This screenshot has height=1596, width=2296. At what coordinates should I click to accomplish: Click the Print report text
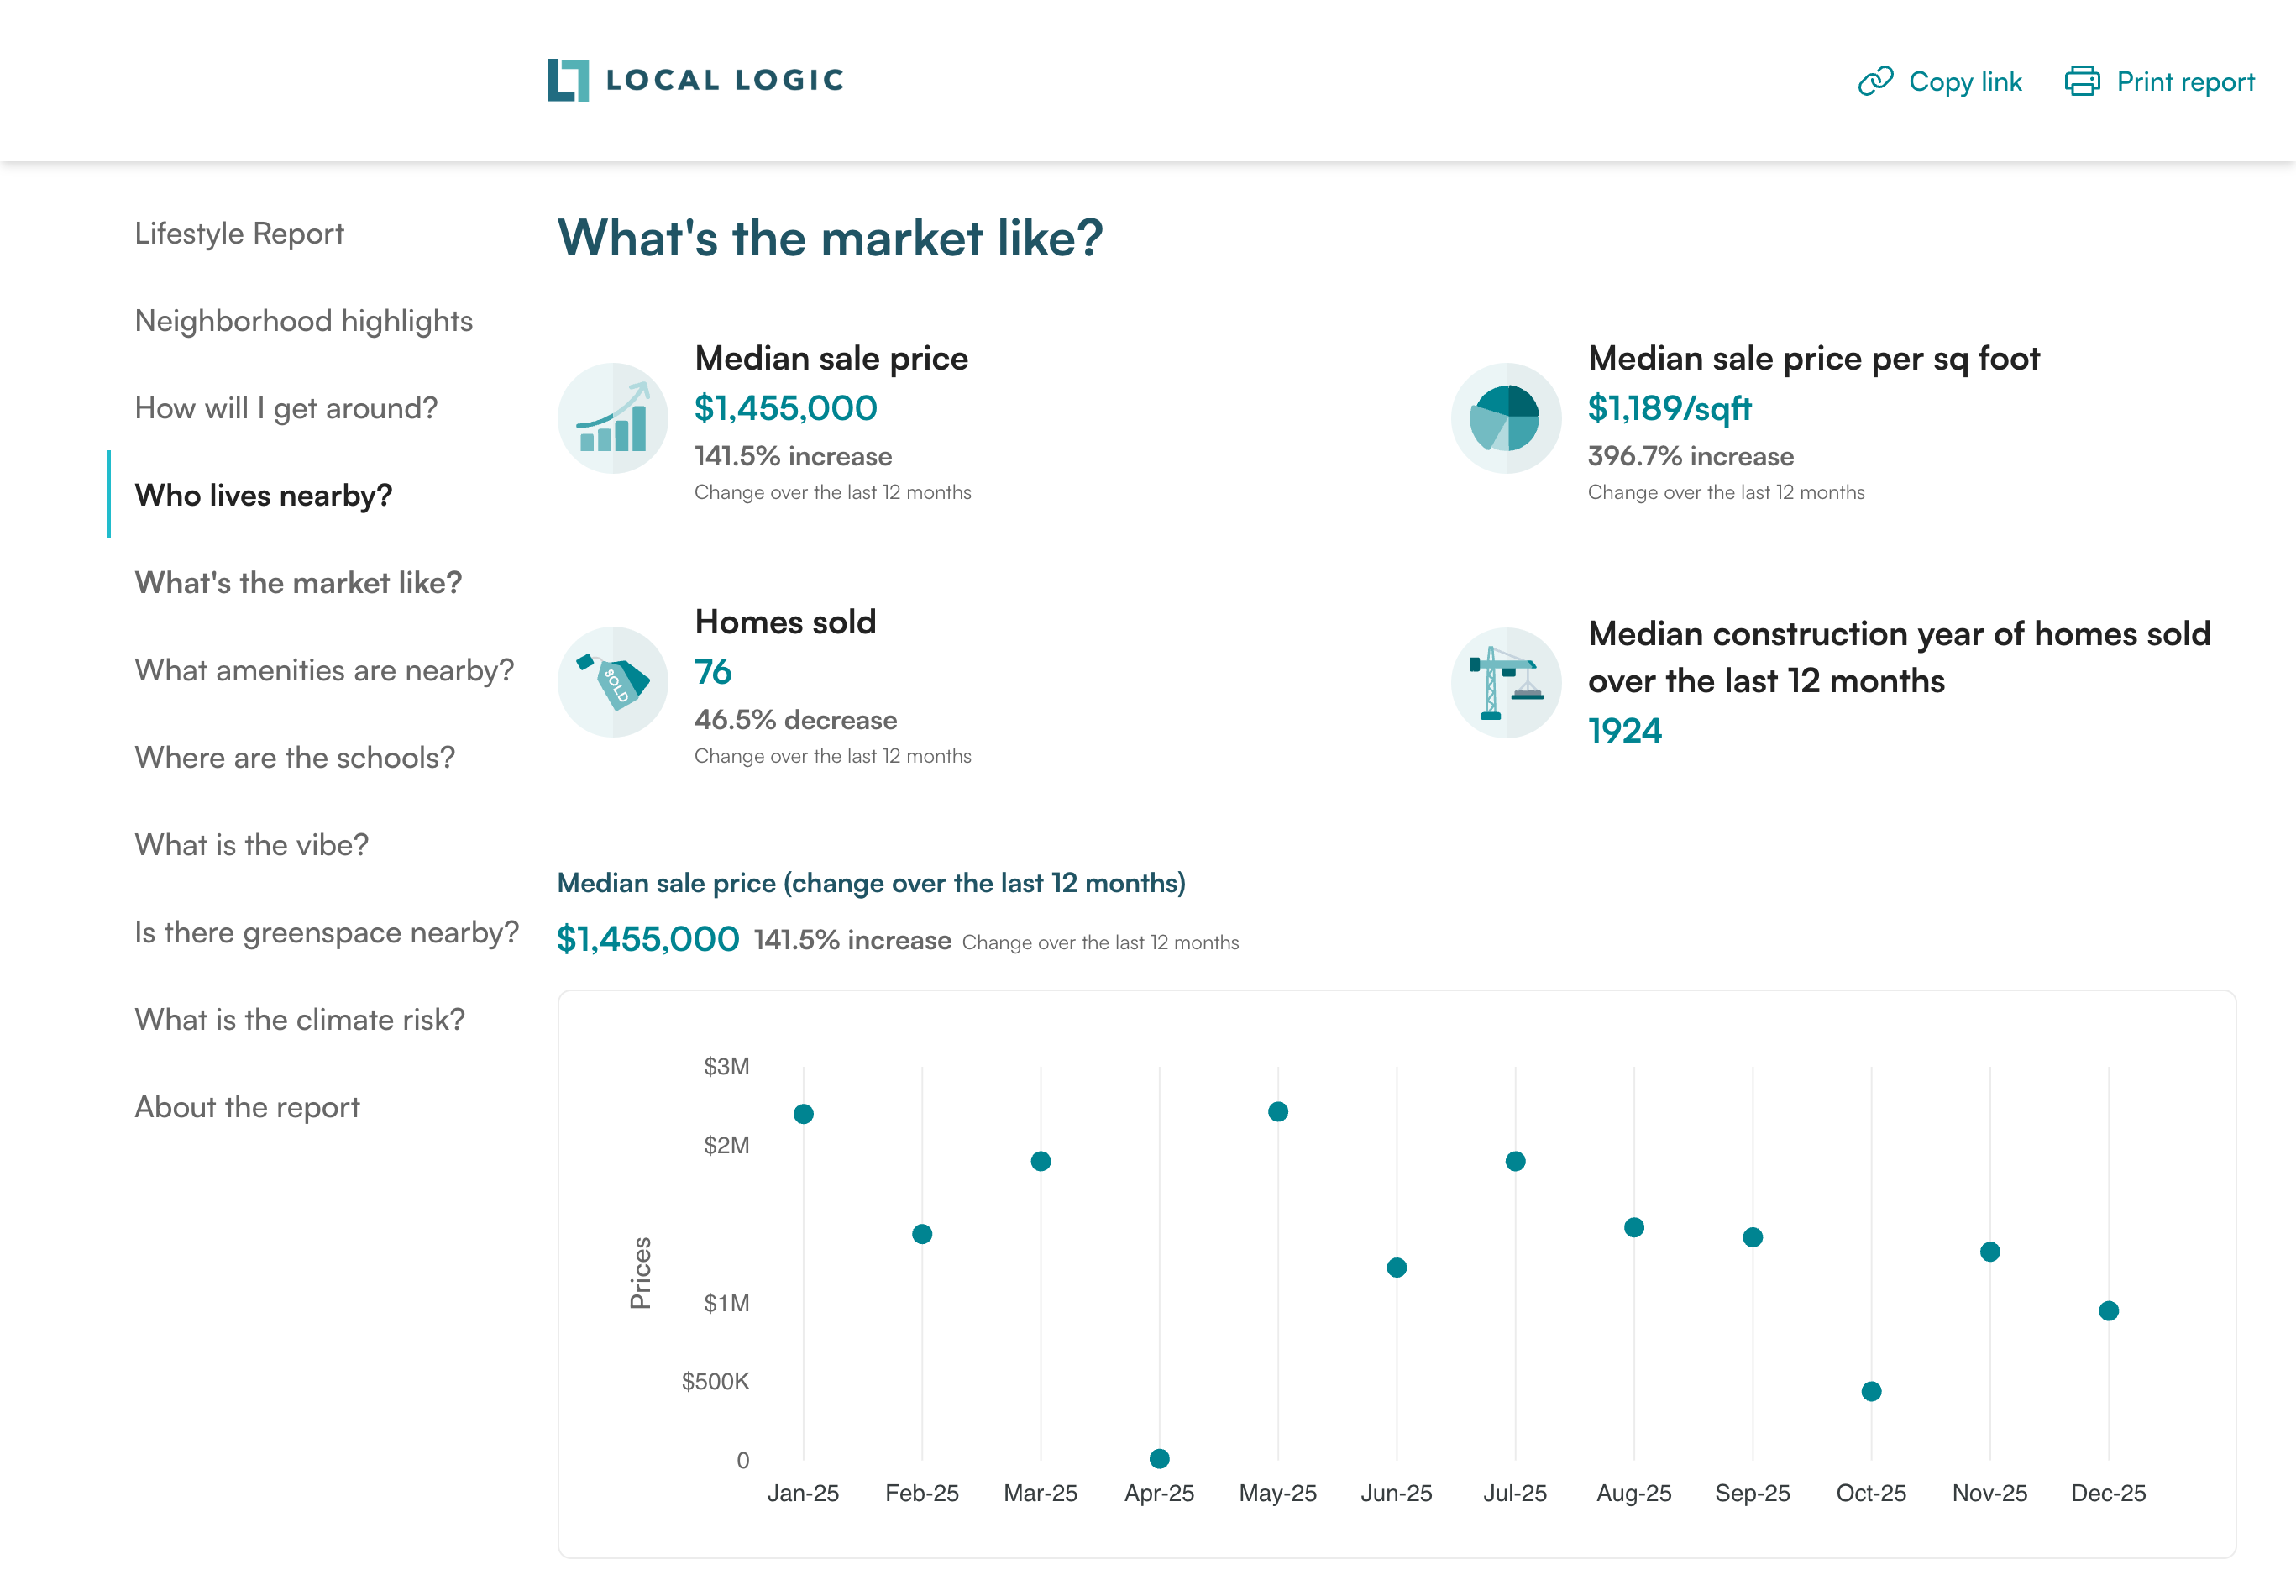[2186, 81]
